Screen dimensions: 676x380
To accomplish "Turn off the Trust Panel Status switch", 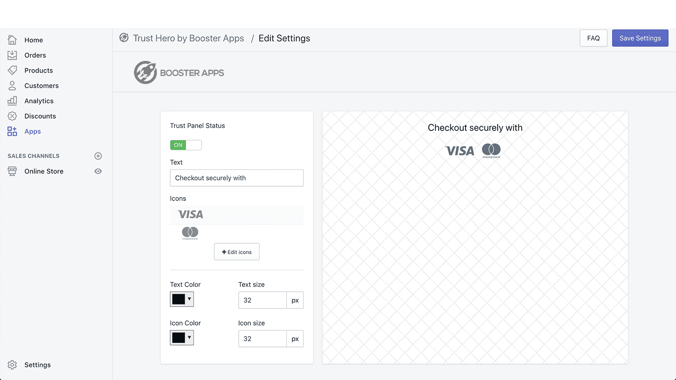I will pos(186,145).
